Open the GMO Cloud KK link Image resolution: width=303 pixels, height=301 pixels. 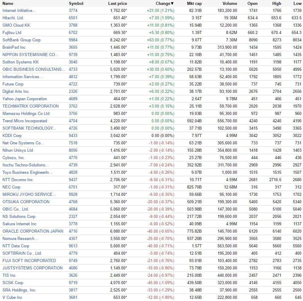pyautogui.click(x=16, y=25)
